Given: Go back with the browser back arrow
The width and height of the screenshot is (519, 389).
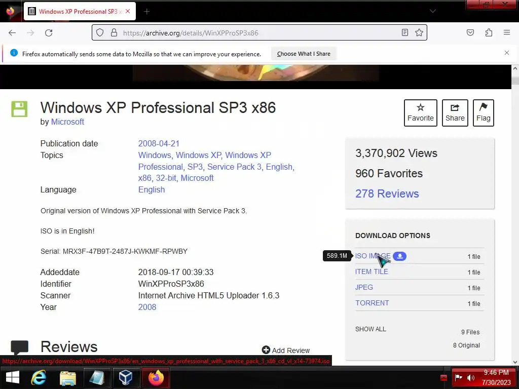Looking at the screenshot, I should click(x=12, y=33).
